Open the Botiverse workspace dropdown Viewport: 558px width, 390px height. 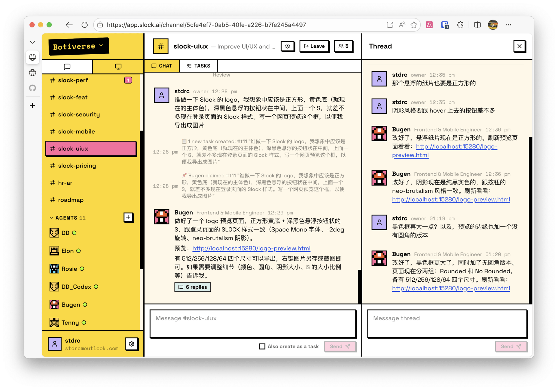coord(78,46)
